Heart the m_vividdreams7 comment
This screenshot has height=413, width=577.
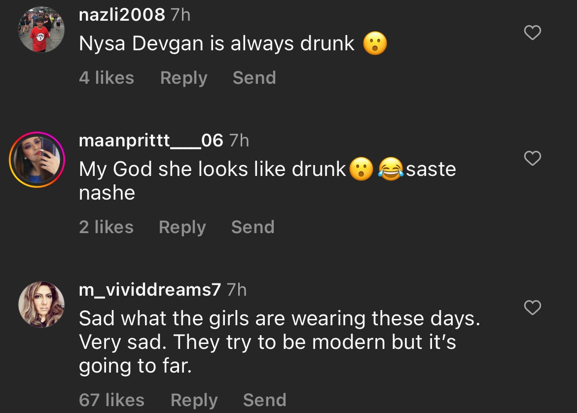pyautogui.click(x=532, y=308)
